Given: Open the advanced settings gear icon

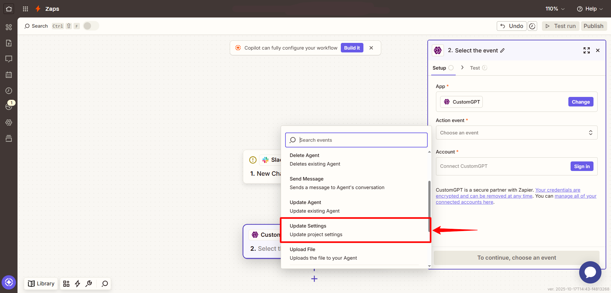Looking at the screenshot, I should (9, 123).
